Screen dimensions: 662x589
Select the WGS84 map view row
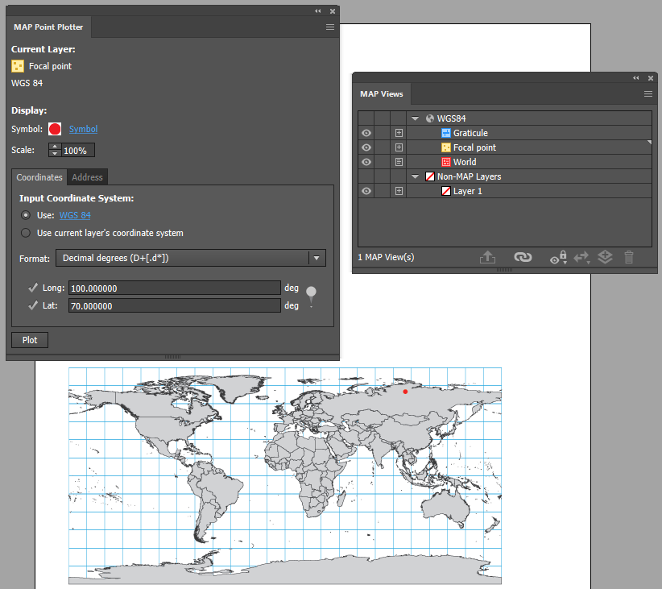504,118
